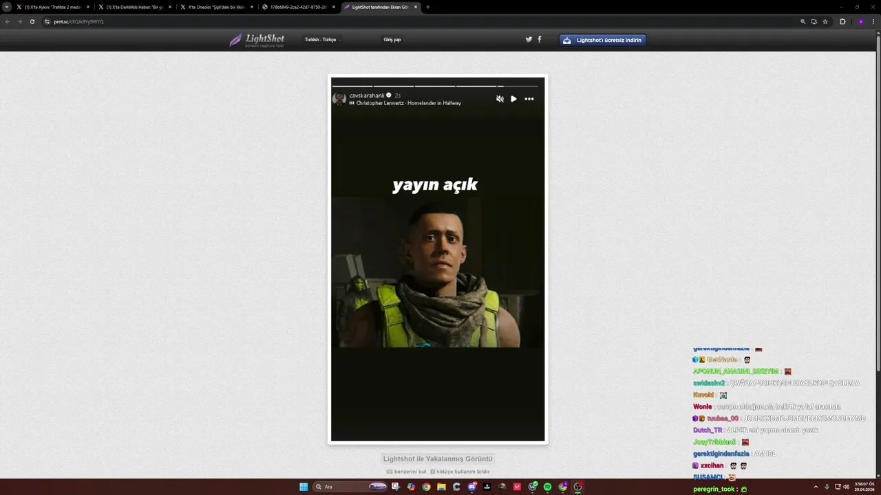Open the LightShot logo home link
881x495 pixels.
point(257,40)
